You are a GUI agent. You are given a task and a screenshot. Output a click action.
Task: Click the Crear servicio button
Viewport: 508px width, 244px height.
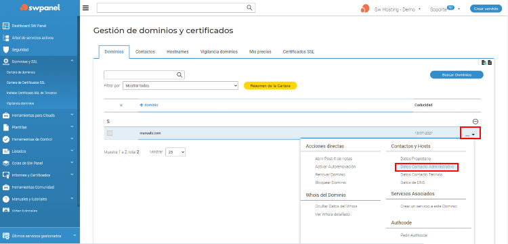(486, 9)
